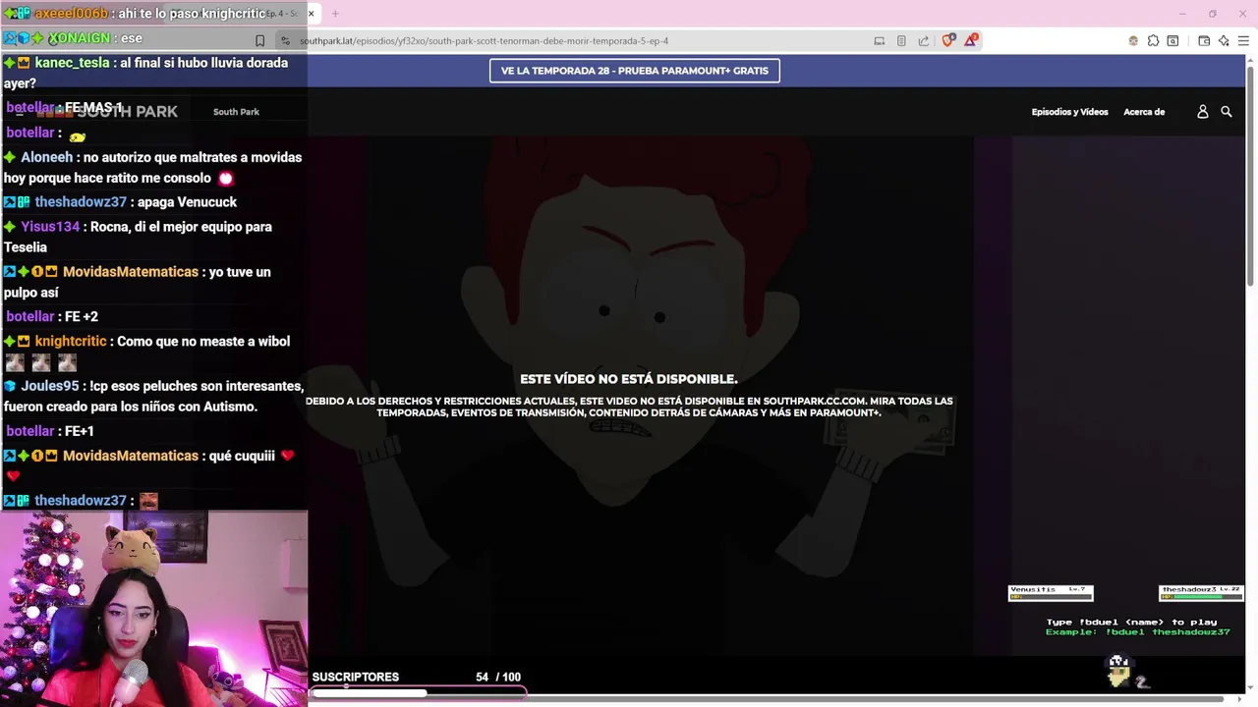Click the 'Venusitis' duel health bar
The image size is (1258, 707).
click(x=1051, y=592)
